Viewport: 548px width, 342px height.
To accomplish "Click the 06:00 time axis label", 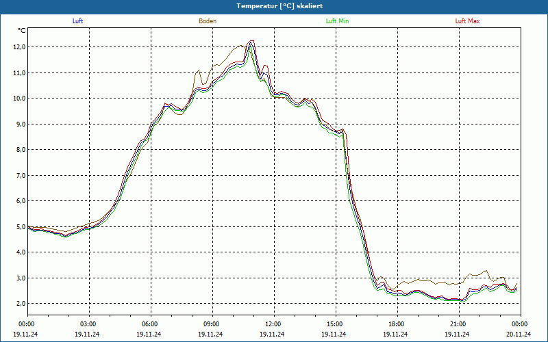I will tap(151, 324).
